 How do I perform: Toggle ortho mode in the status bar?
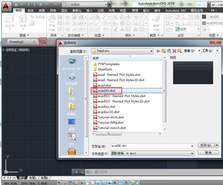(x=76, y=183)
